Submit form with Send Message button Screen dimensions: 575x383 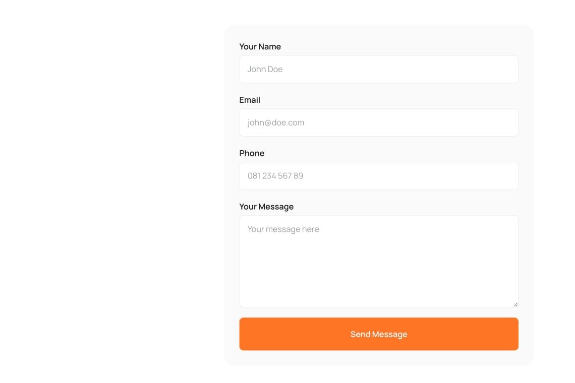point(378,334)
